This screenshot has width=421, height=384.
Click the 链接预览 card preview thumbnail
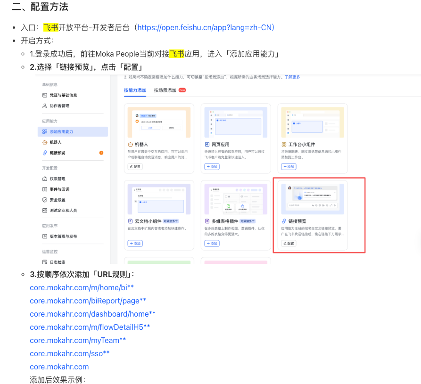click(313, 199)
